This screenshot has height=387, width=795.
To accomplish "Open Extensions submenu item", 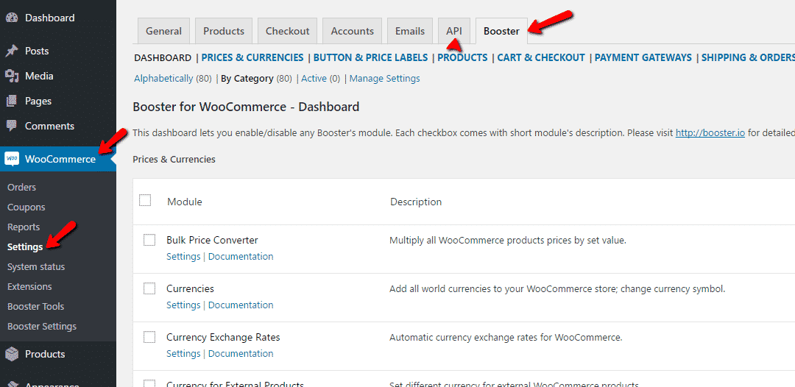I will coord(29,286).
